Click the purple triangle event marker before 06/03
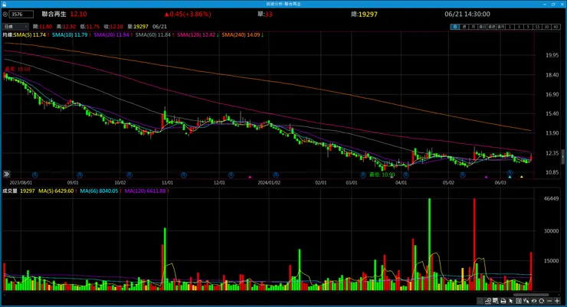567x307 pixels. (x=487, y=177)
